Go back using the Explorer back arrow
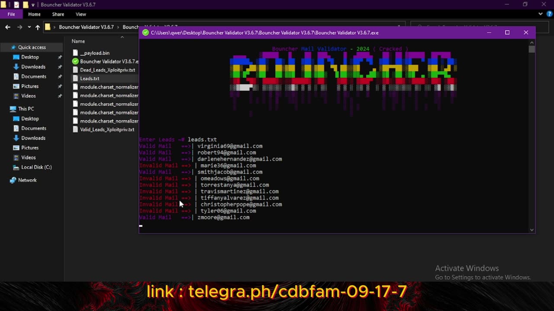 [x=8, y=27]
